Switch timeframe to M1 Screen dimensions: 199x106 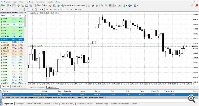(47, 10)
